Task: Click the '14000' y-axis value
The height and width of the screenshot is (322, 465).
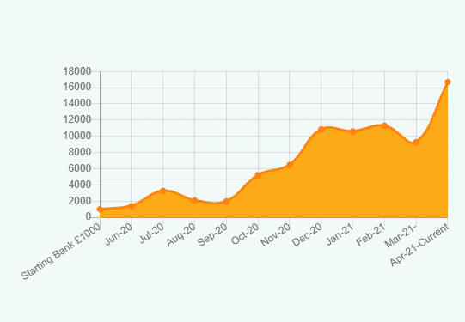Action: 76,103
